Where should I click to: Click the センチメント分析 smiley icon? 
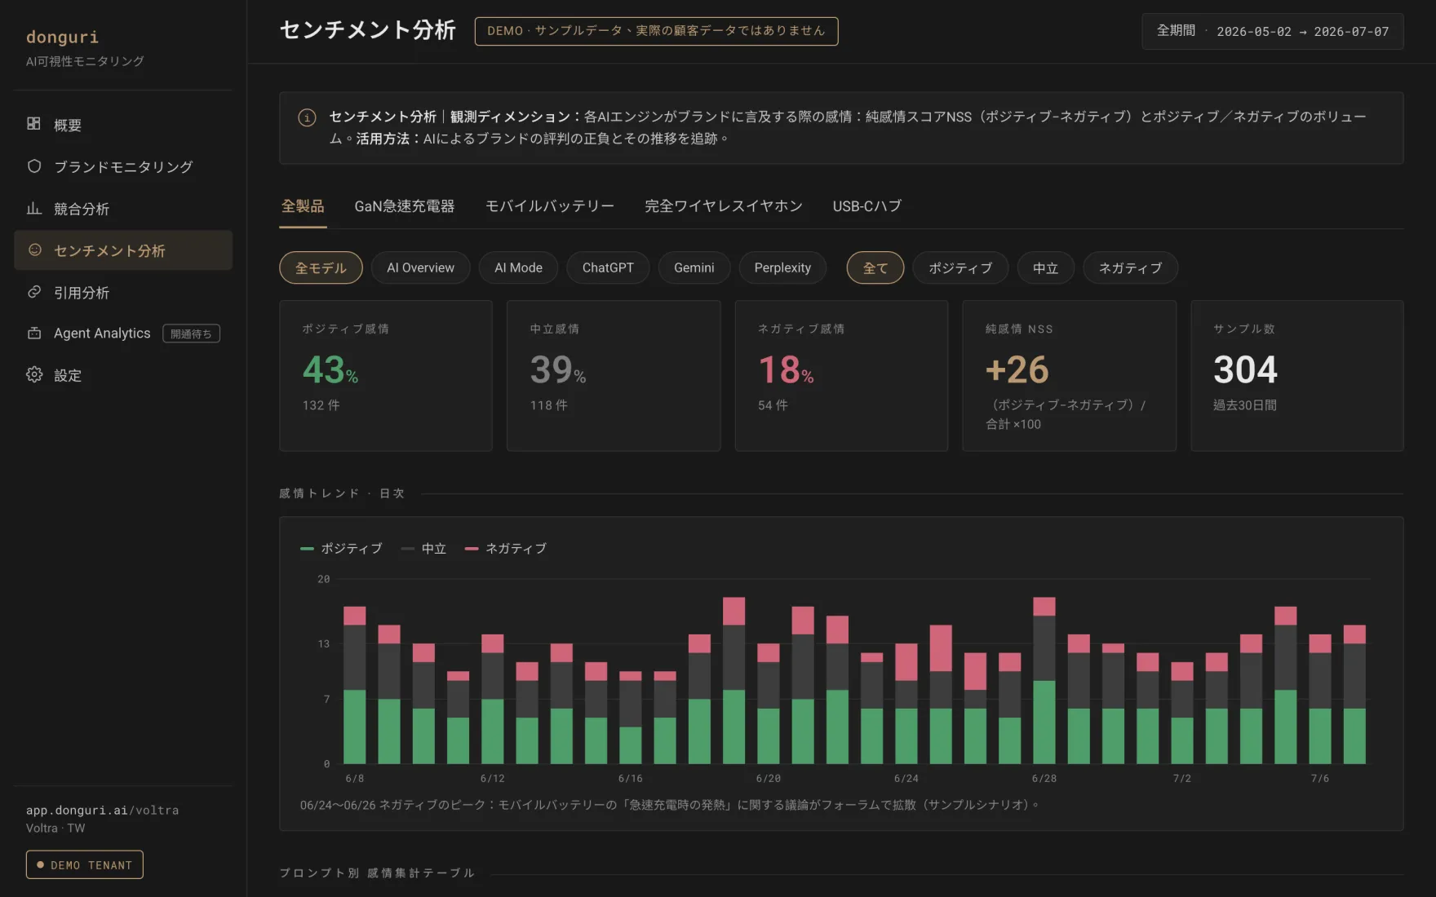(34, 250)
